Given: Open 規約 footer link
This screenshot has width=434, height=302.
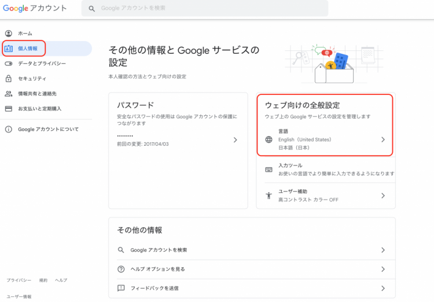Looking at the screenshot, I should pyautogui.click(x=43, y=280).
